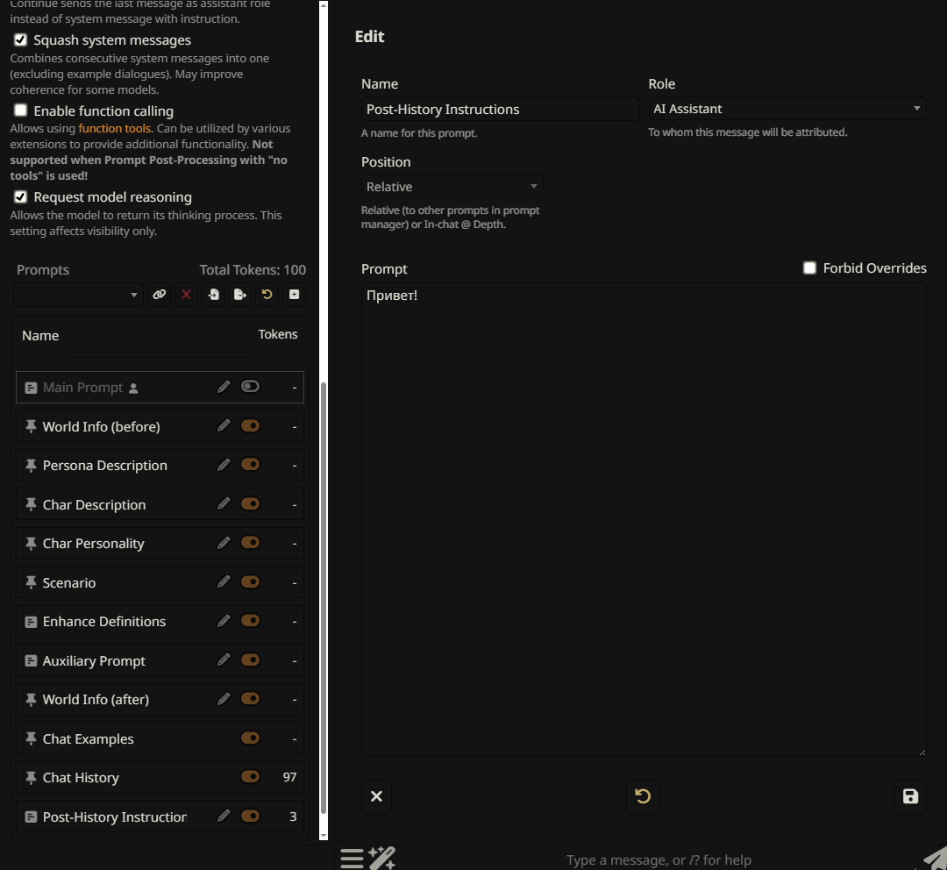Open the extensions magic wand icon
This screenshot has width=947, height=870.
pos(381,858)
